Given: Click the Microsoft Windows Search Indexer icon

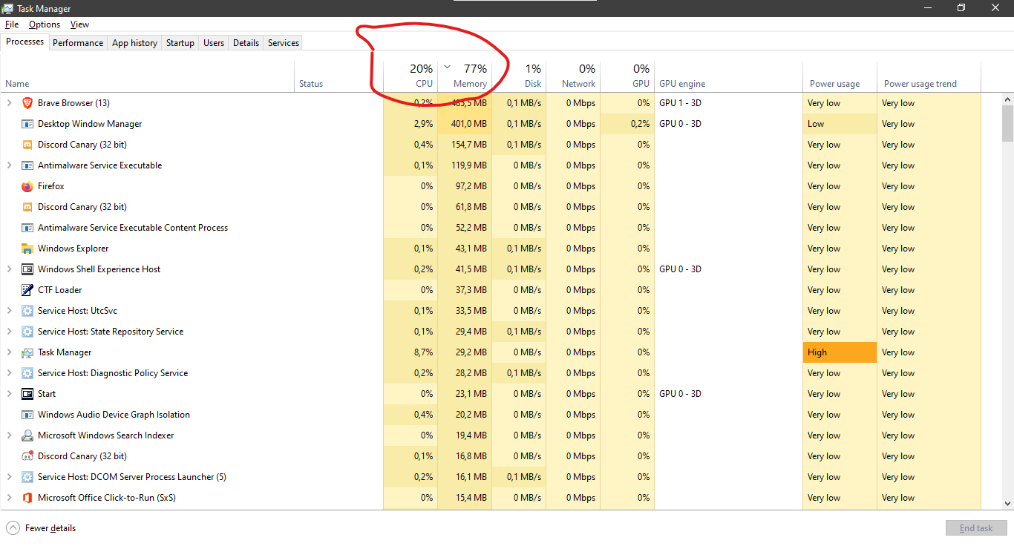Looking at the screenshot, I should tap(27, 435).
